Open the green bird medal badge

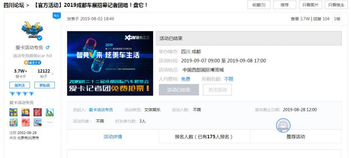(x=50, y=112)
